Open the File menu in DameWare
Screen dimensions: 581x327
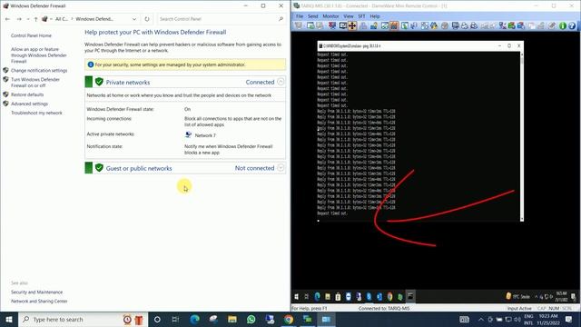(300, 16)
